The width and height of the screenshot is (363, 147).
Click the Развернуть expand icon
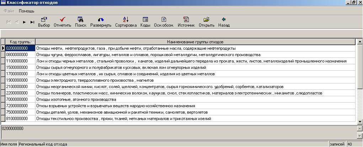[x=101, y=20]
